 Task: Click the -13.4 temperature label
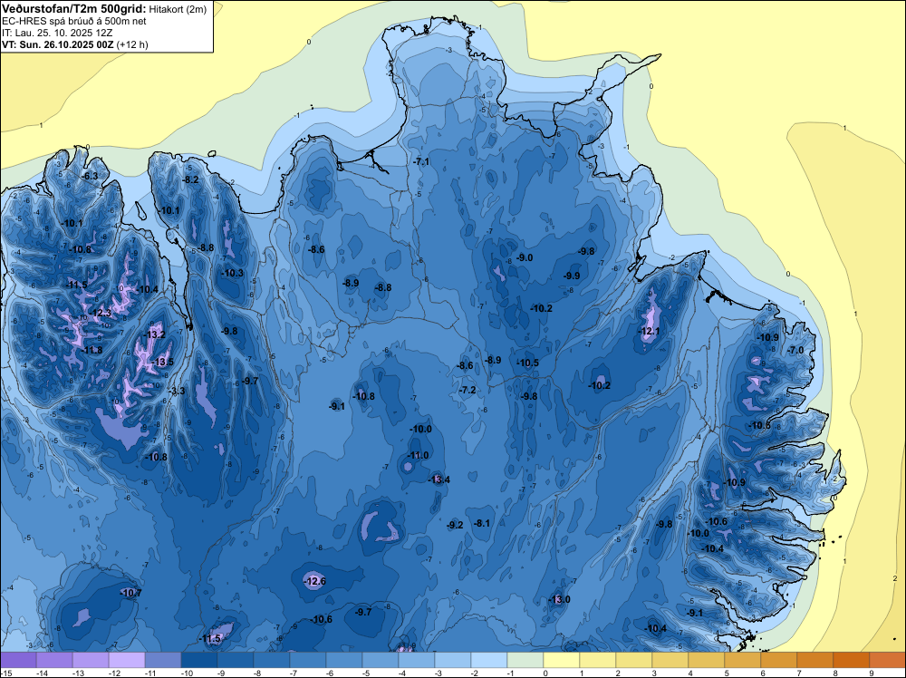(439, 479)
